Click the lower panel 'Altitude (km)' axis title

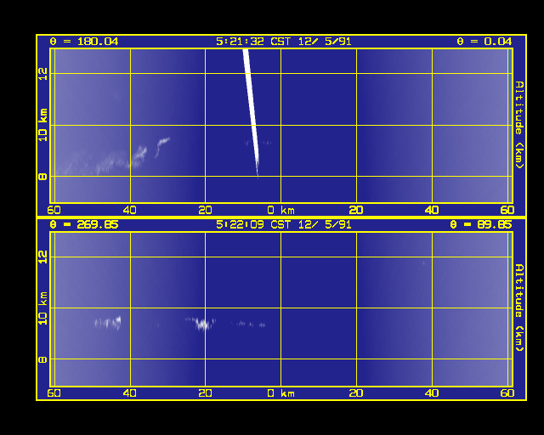519,308
